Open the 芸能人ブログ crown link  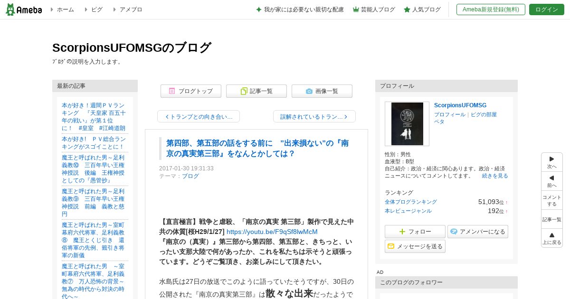(x=374, y=9)
